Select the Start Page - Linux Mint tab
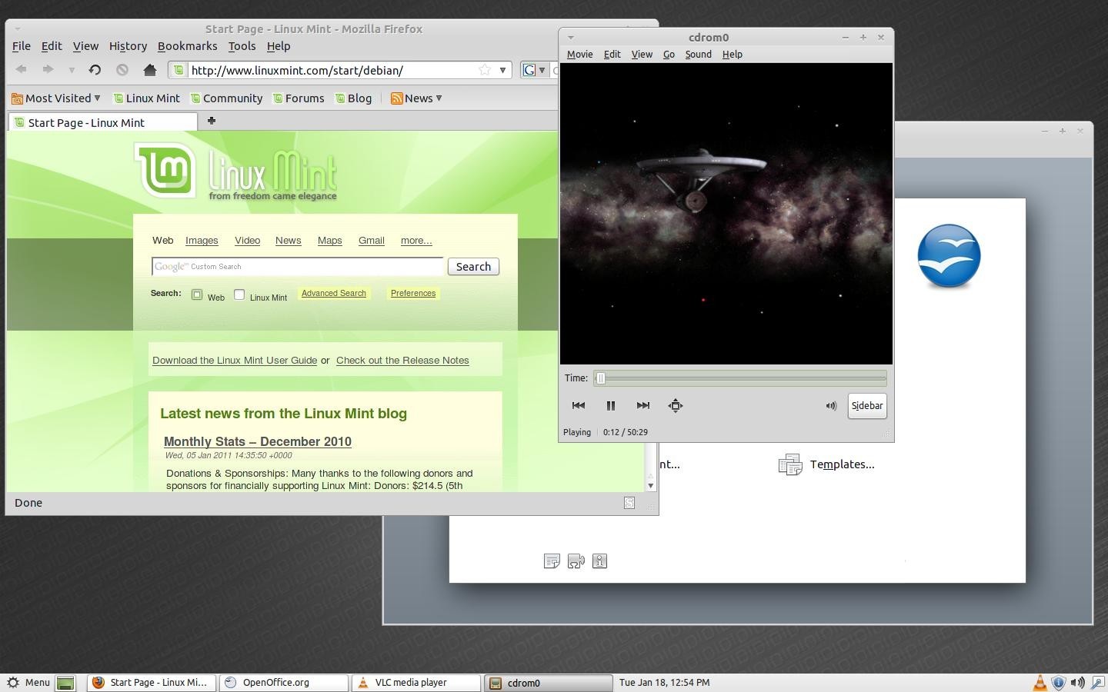The image size is (1108, 692). [x=103, y=122]
